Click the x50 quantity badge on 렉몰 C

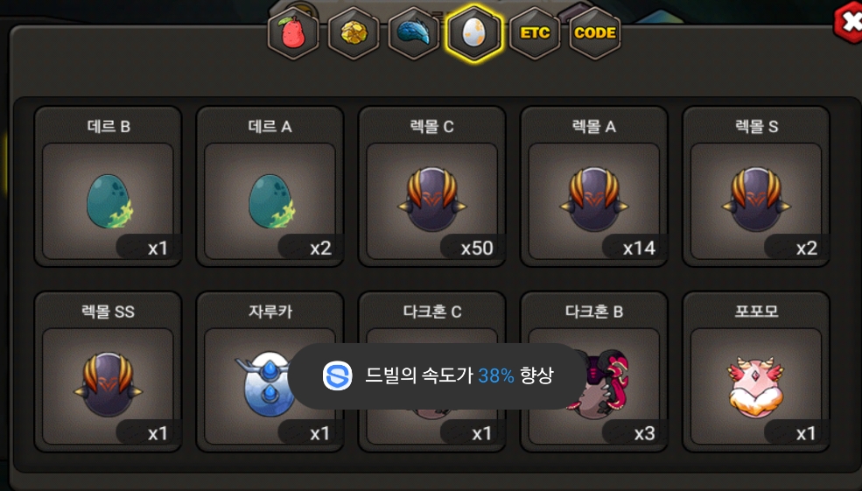473,248
